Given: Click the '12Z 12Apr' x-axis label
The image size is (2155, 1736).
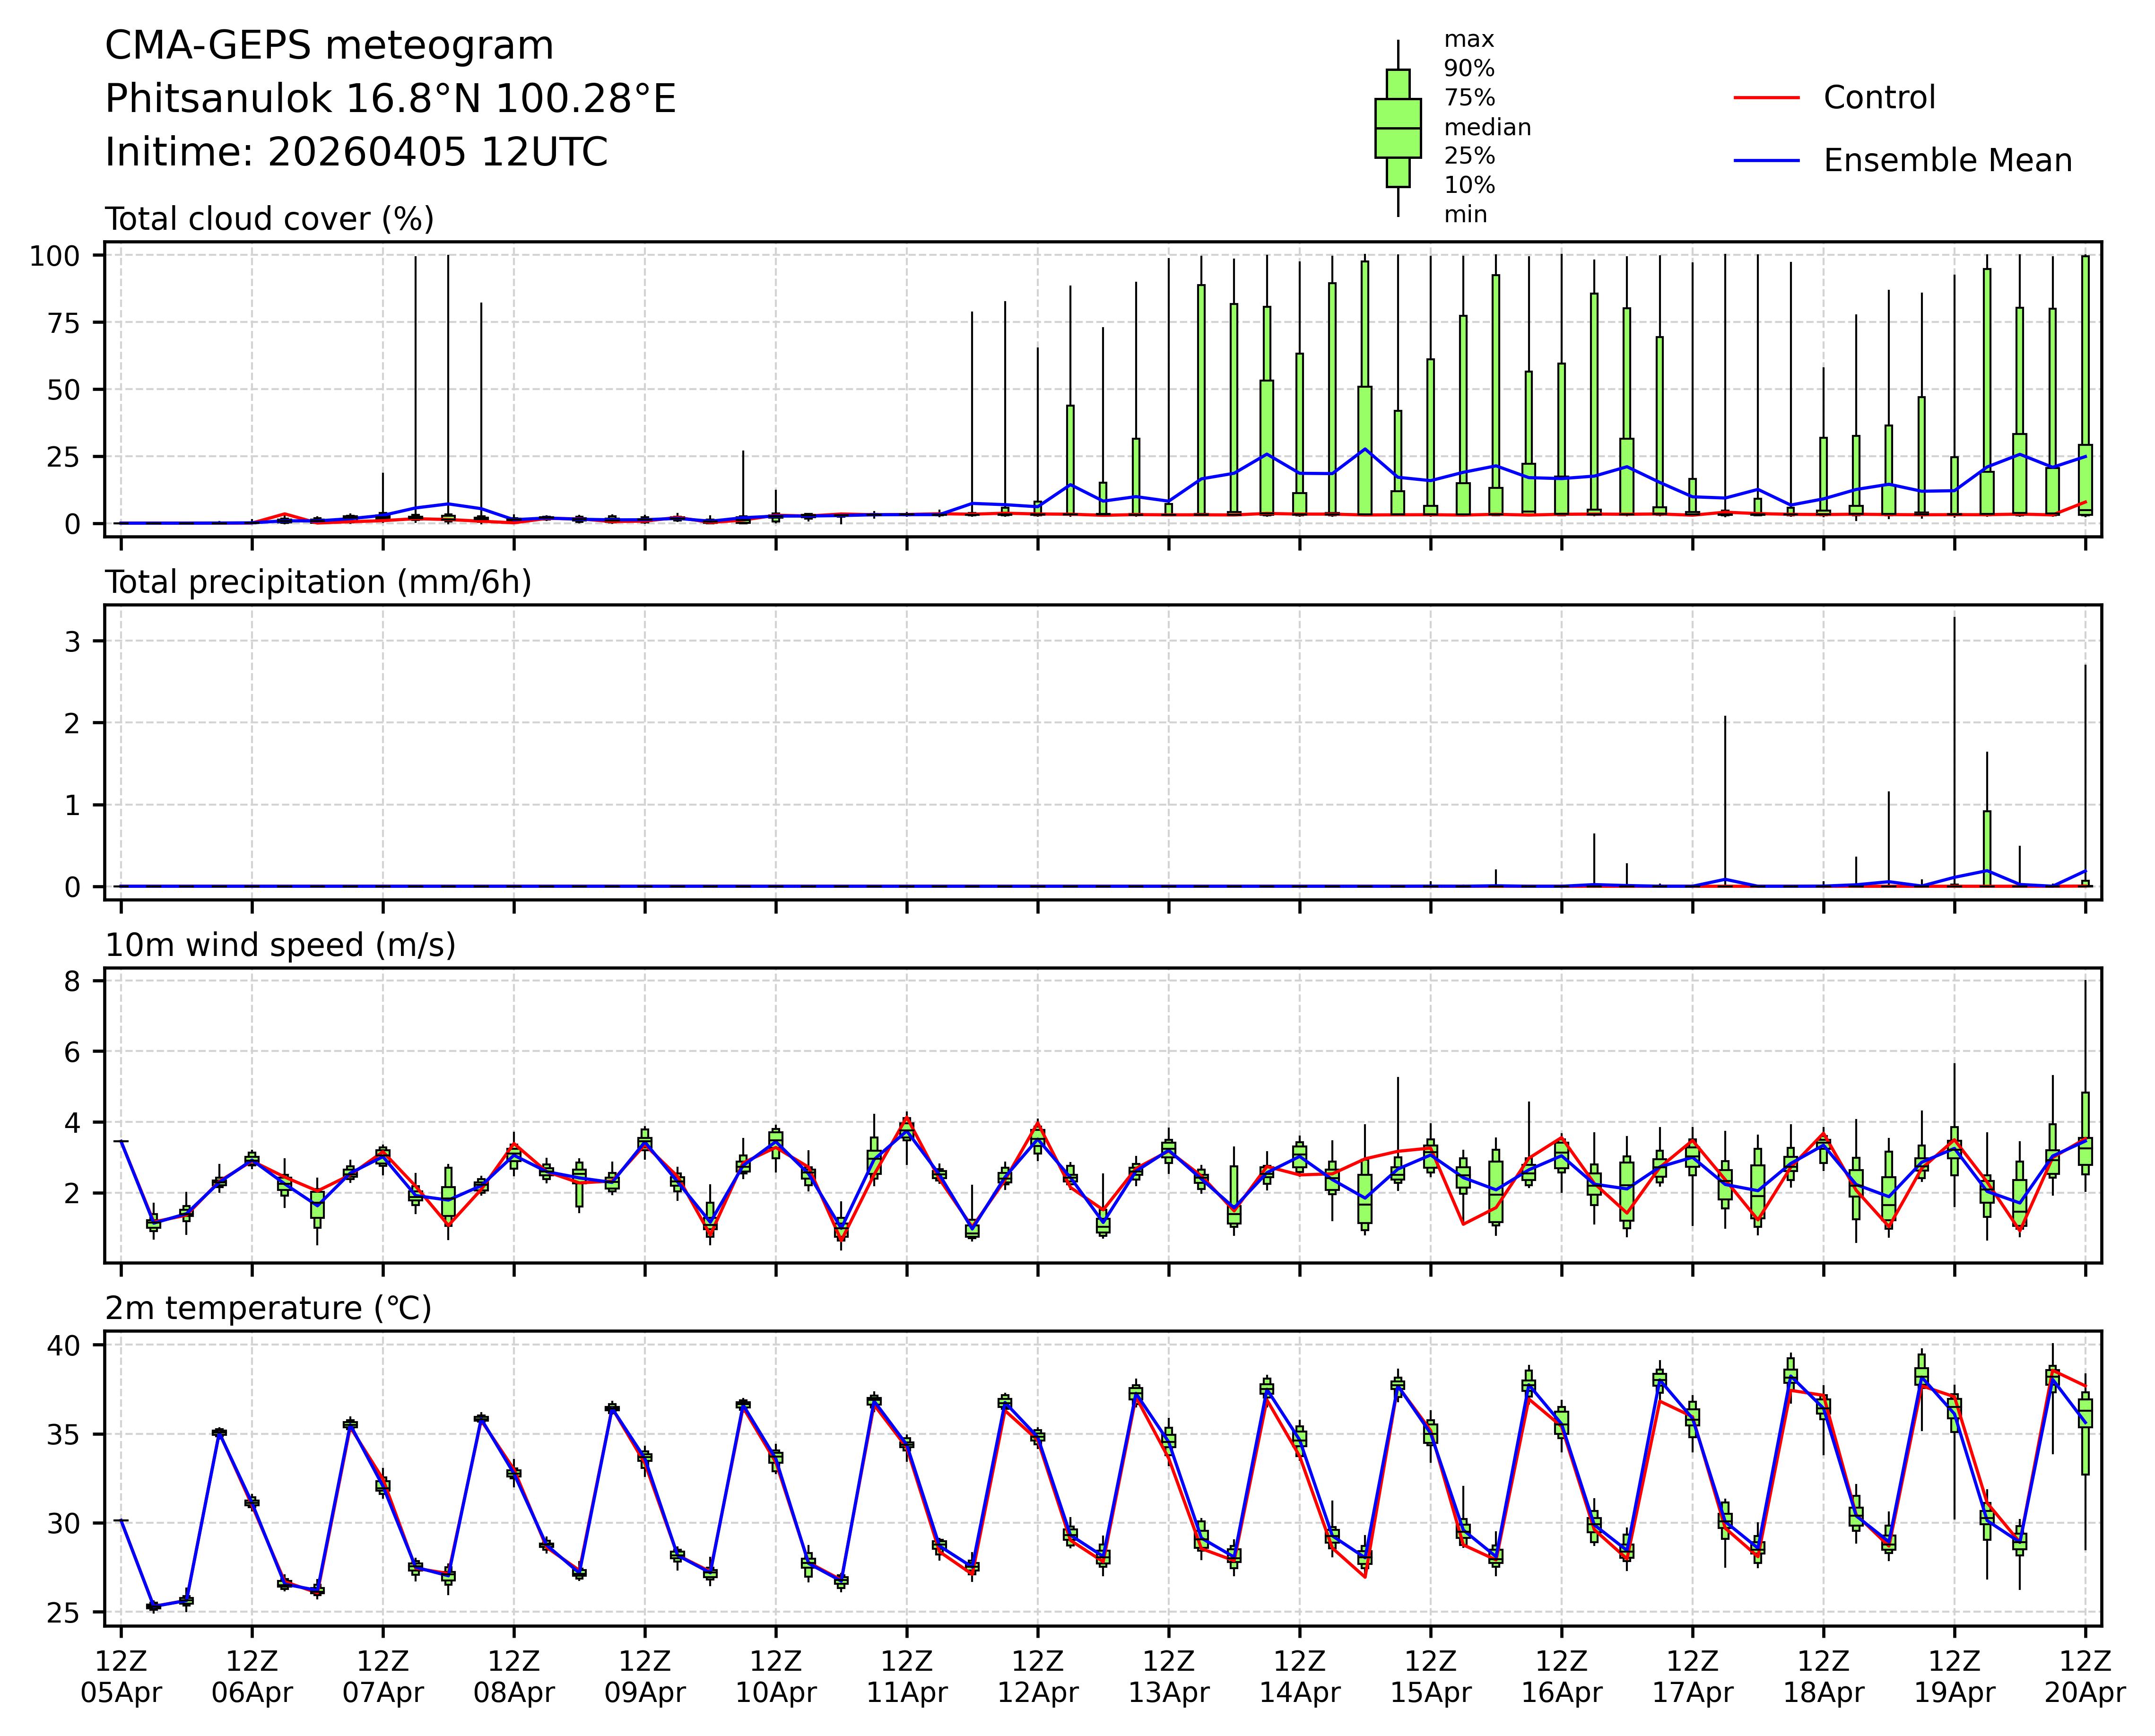Looking at the screenshot, I should click(x=1037, y=1677).
